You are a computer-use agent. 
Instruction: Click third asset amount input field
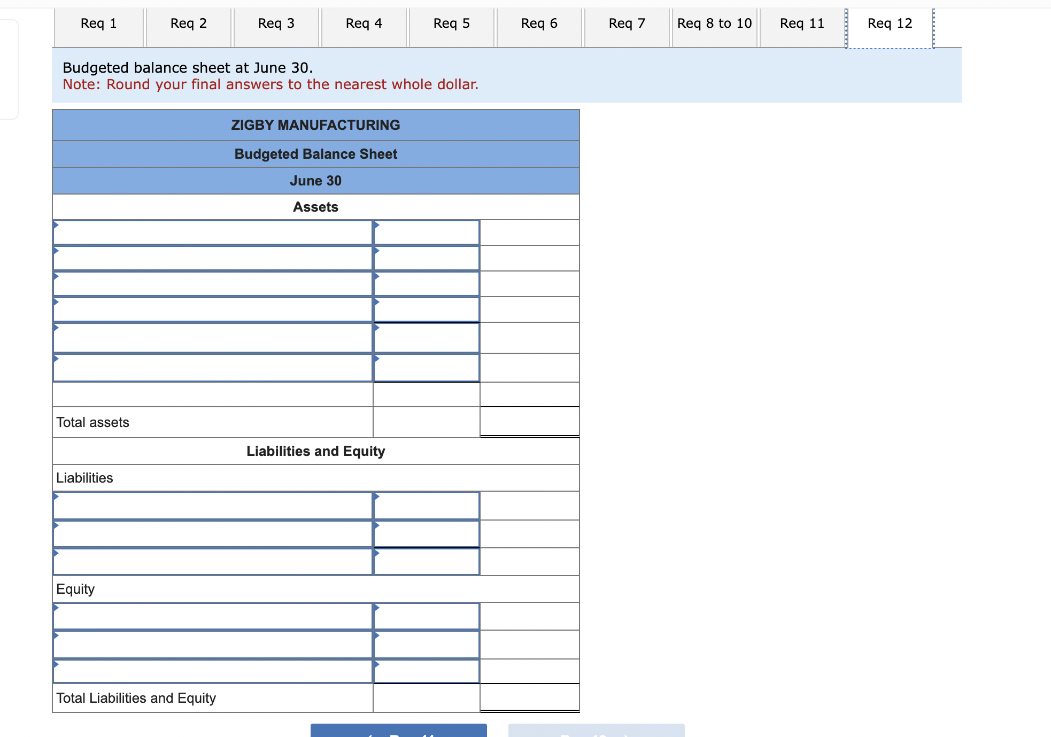(x=426, y=284)
